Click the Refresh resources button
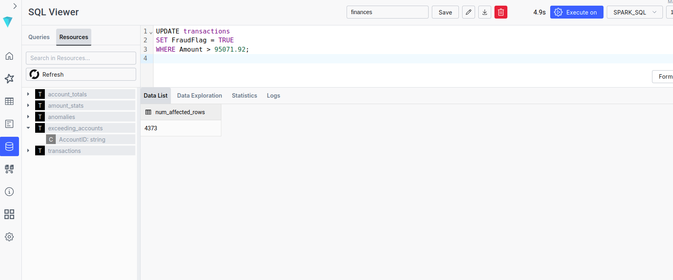 pos(81,74)
